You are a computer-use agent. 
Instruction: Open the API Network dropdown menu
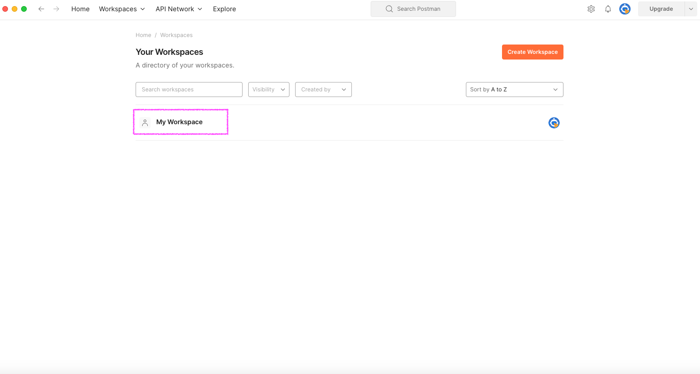(179, 9)
